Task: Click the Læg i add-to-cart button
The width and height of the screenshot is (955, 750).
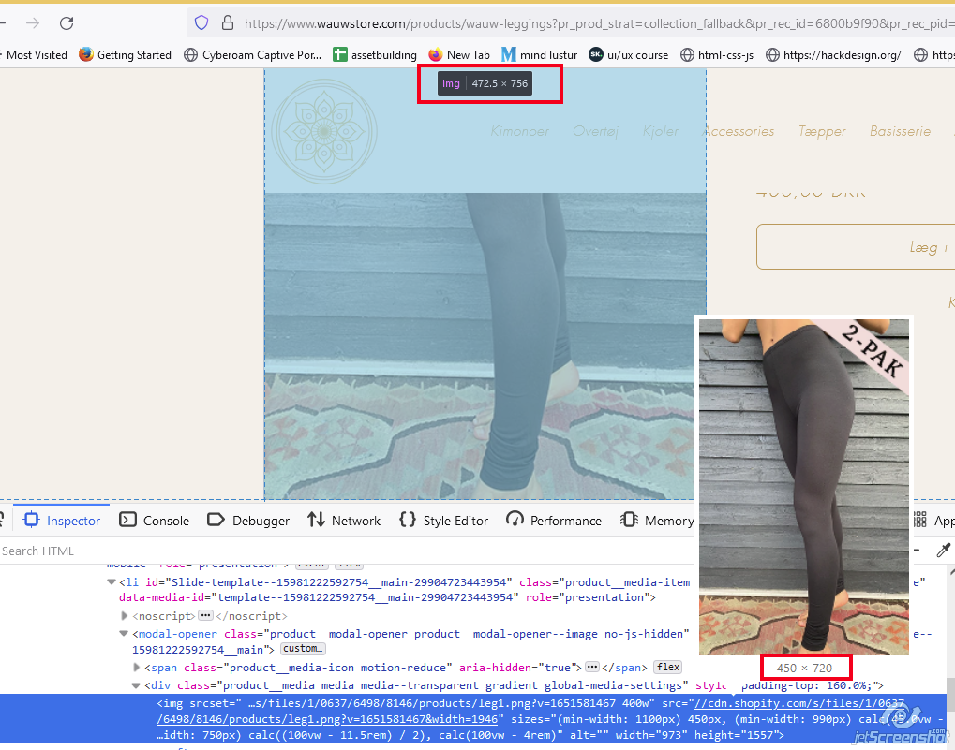Action: (x=856, y=247)
